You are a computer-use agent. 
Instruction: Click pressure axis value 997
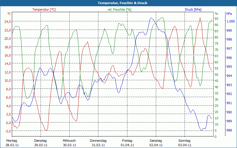(x=229, y=49)
